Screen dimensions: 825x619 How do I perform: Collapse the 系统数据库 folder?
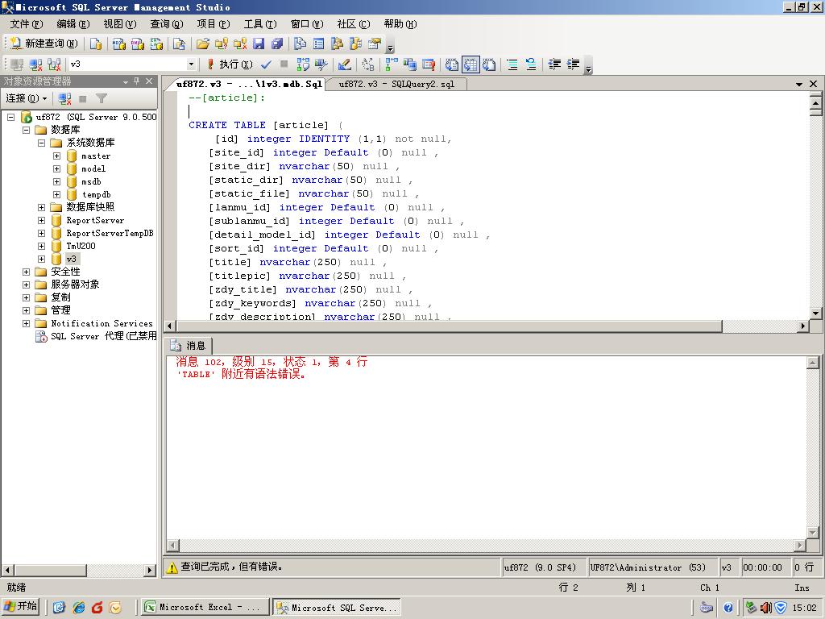pyautogui.click(x=41, y=143)
